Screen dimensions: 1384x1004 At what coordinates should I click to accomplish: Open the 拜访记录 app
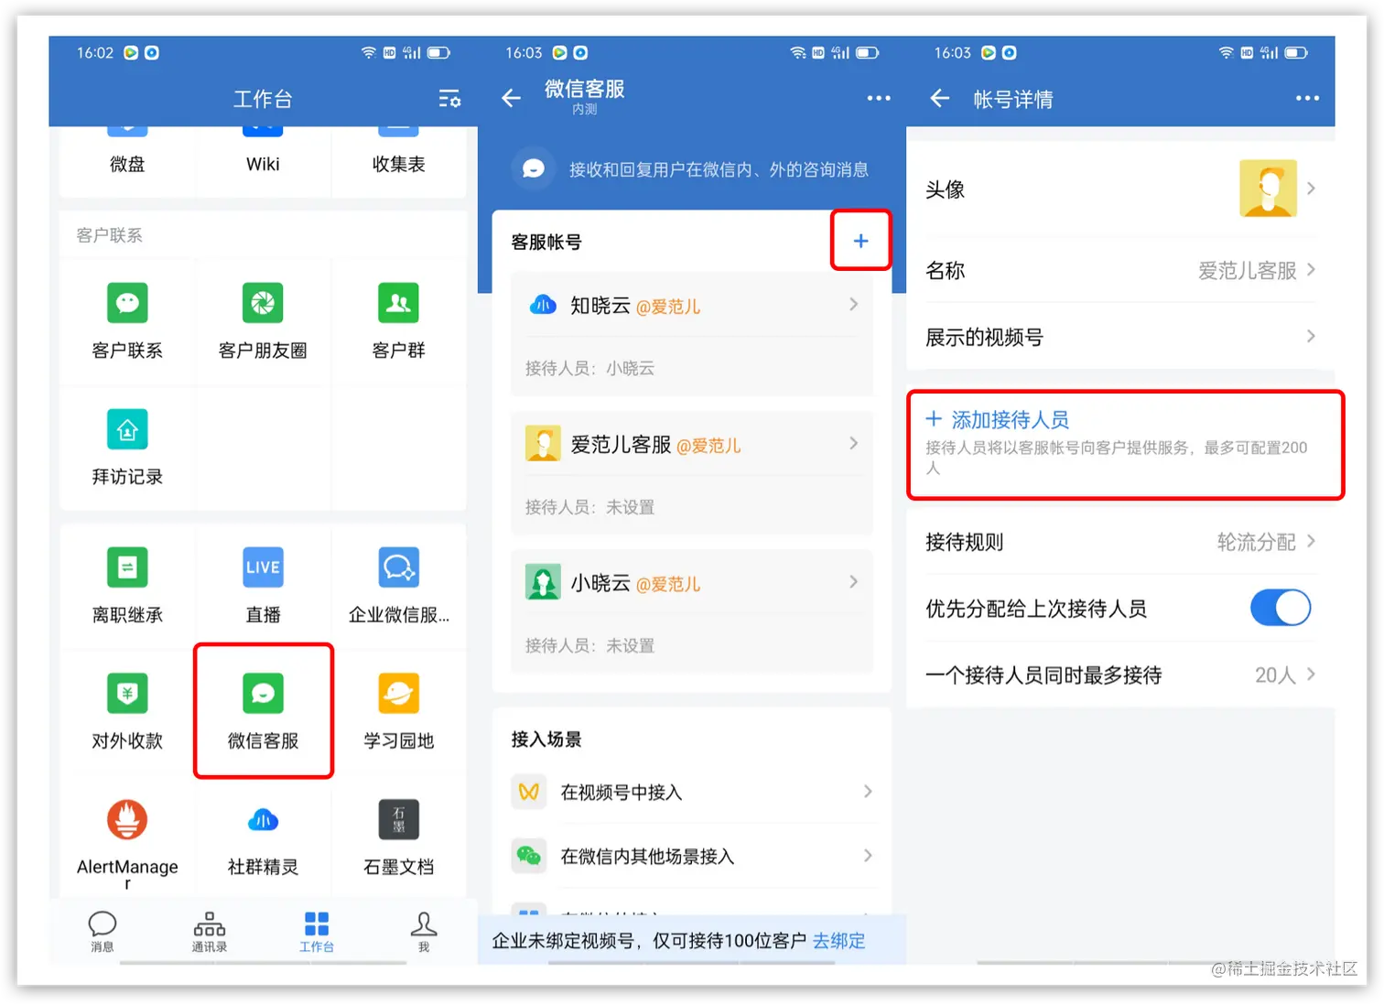point(127,448)
